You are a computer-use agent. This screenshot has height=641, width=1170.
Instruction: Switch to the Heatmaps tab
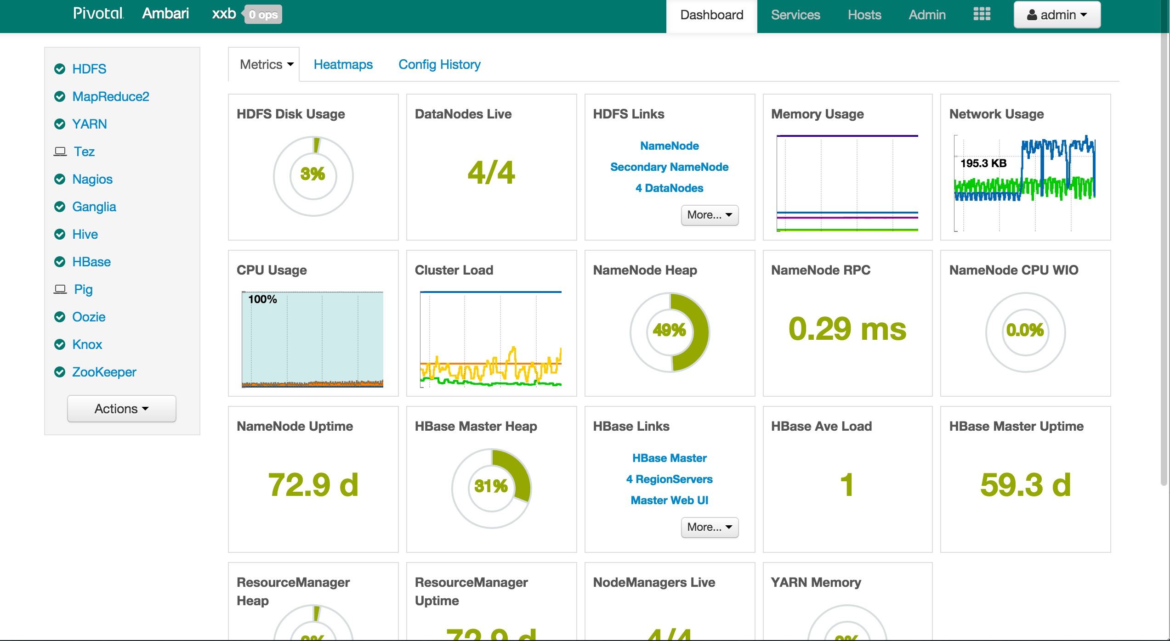(344, 64)
